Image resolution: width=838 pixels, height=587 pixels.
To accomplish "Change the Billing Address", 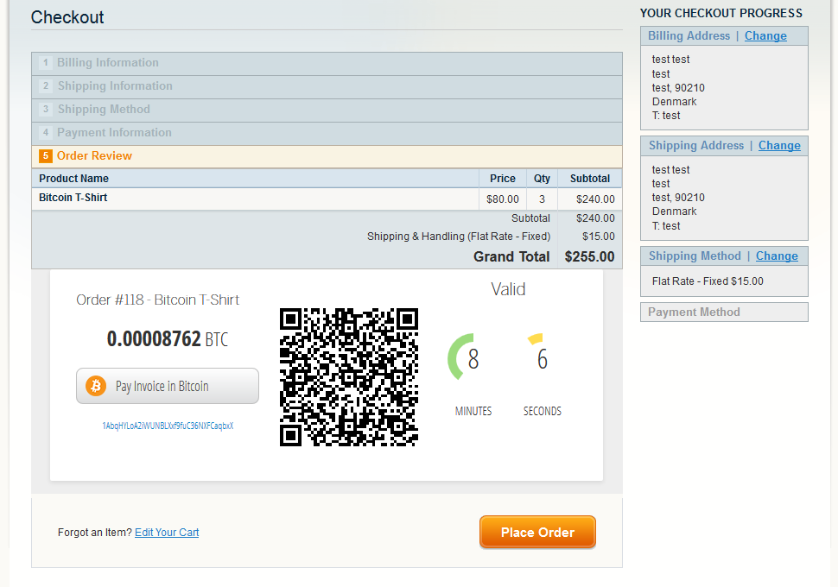I will (765, 36).
